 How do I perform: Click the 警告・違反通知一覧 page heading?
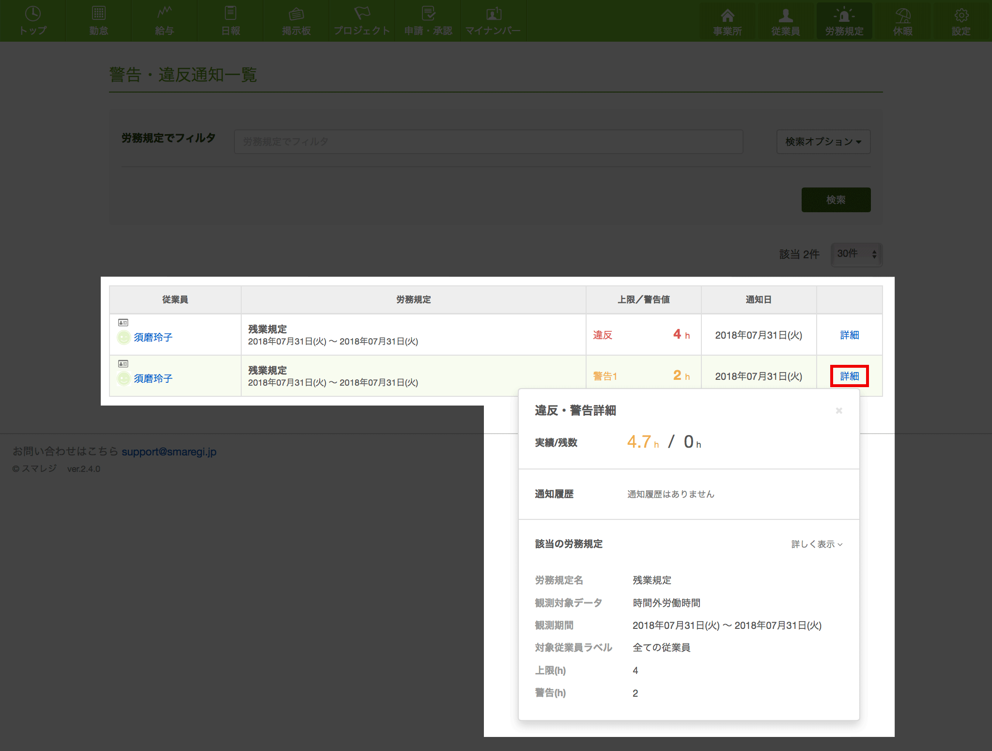[183, 75]
